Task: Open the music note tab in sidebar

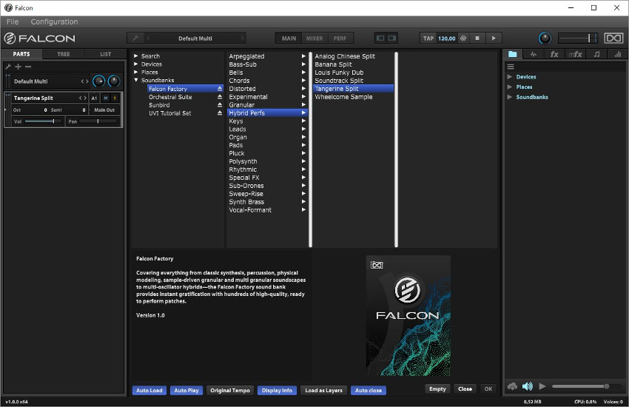Action: coord(596,54)
